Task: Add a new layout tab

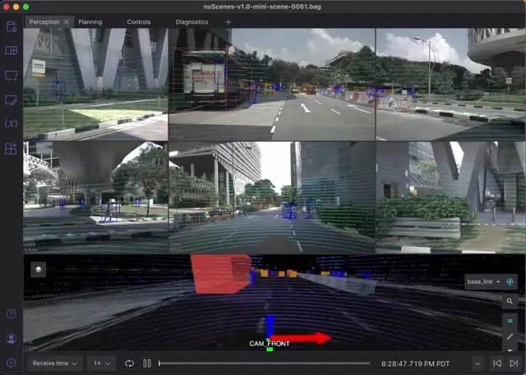Action: coord(228,21)
